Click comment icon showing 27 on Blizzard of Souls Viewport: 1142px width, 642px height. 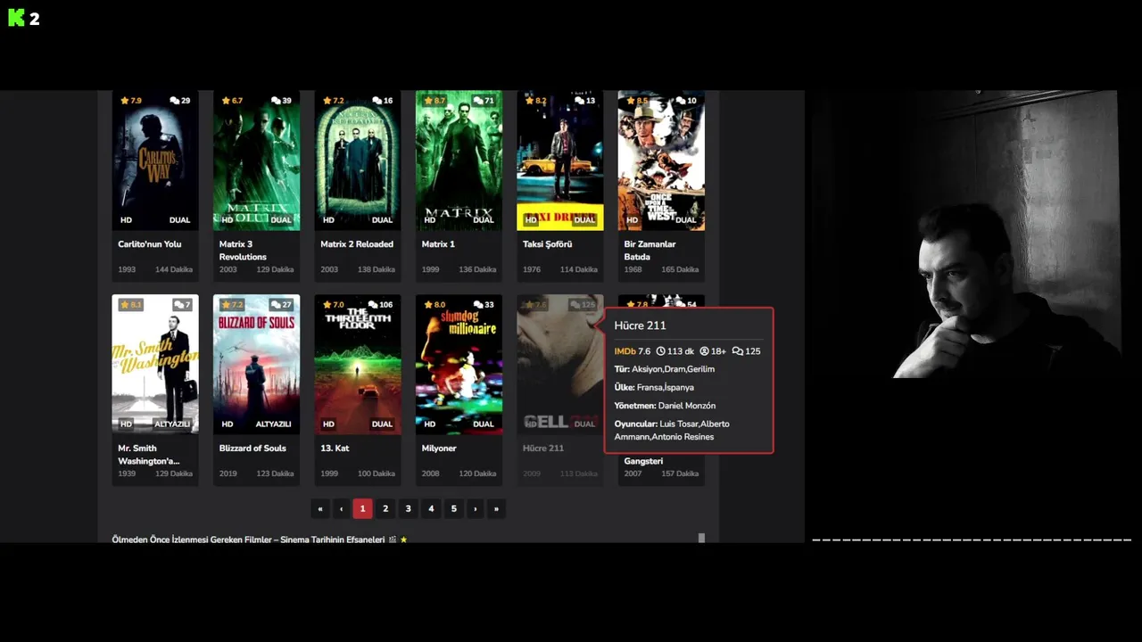281,305
